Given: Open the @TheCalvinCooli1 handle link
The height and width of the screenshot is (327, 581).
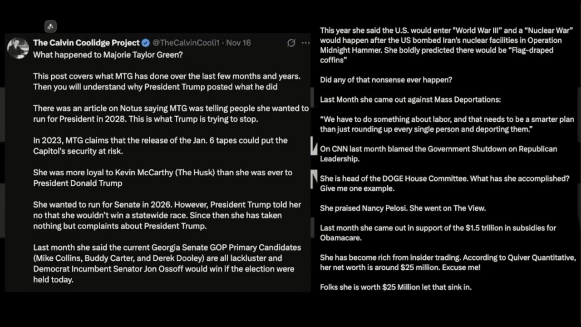Looking at the screenshot, I should pyautogui.click(x=186, y=43).
